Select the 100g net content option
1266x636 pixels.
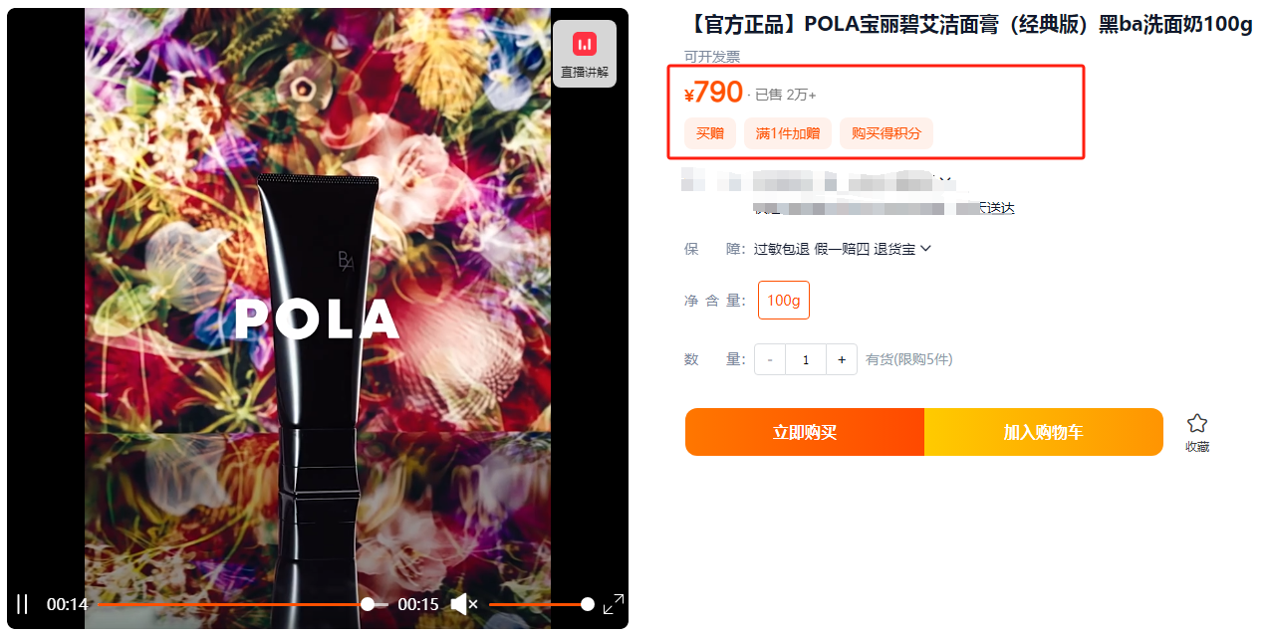click(x=784, y=301)
